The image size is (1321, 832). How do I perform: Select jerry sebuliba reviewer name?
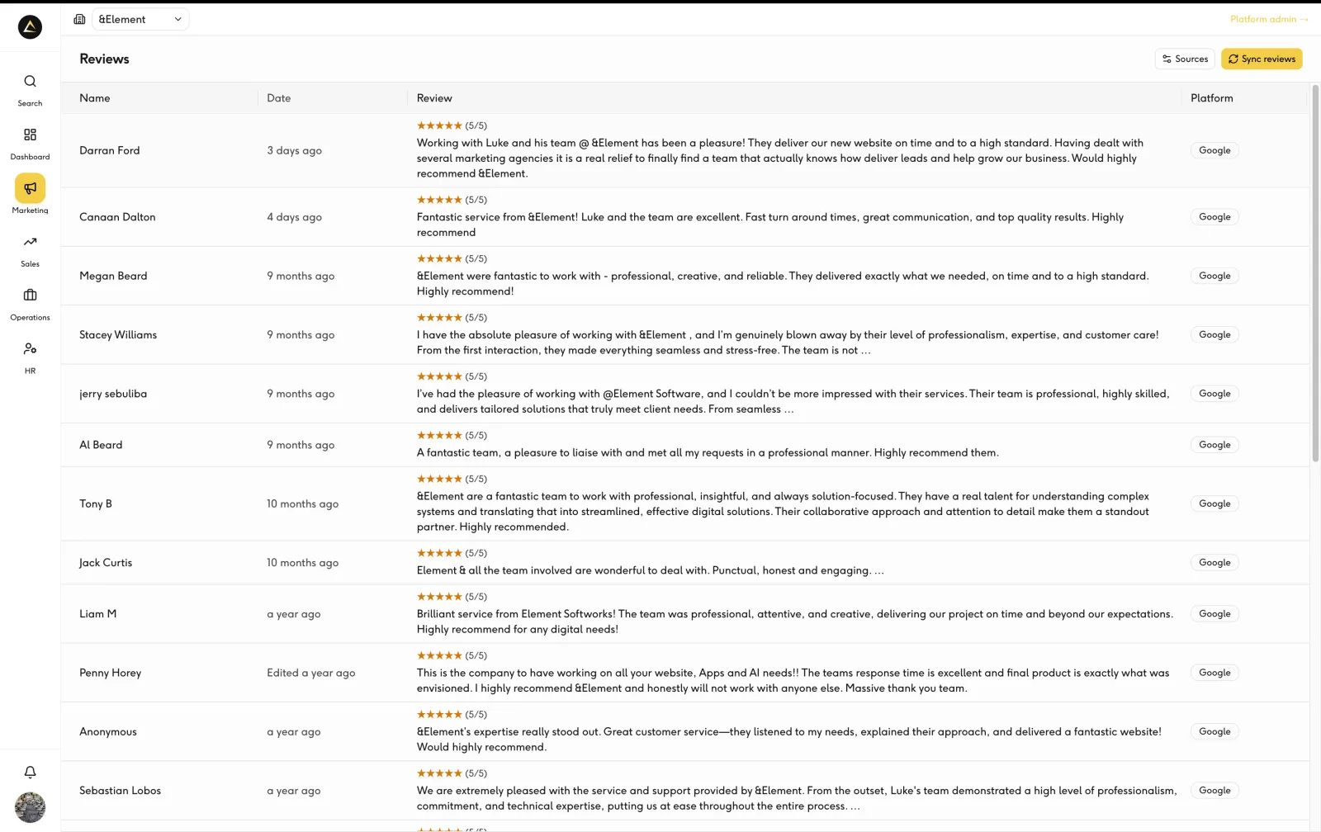pyautogui.click(x=113, y=394)
